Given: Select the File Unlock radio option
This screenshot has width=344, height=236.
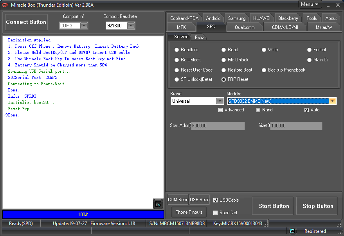Looking at the screenshot, I should (223, 60).
